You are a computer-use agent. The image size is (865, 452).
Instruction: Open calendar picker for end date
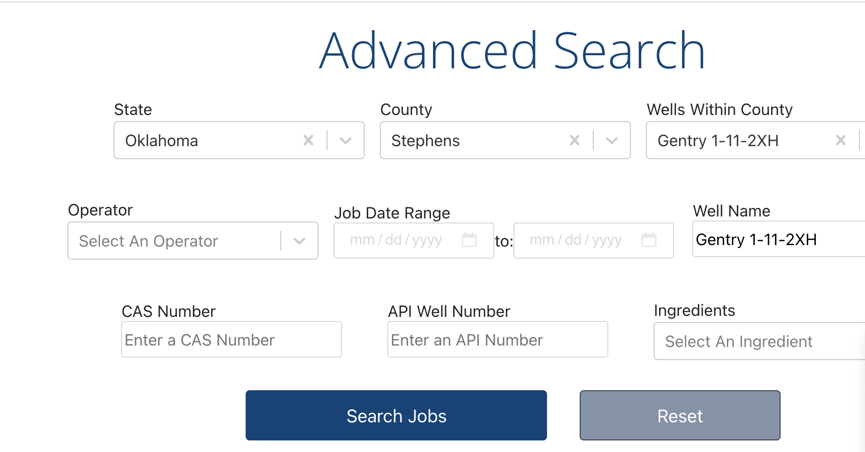(649, 240)
